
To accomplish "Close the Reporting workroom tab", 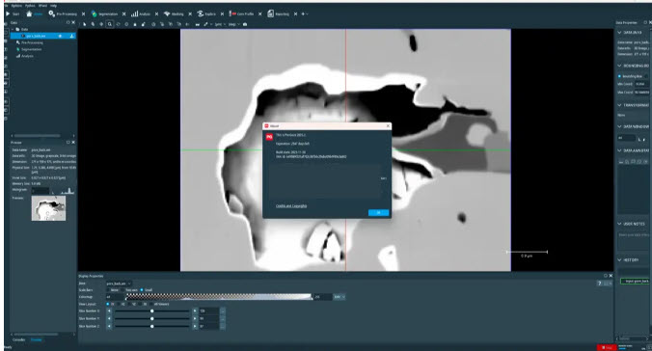I will pyautogui.click(x=296, y=14).
